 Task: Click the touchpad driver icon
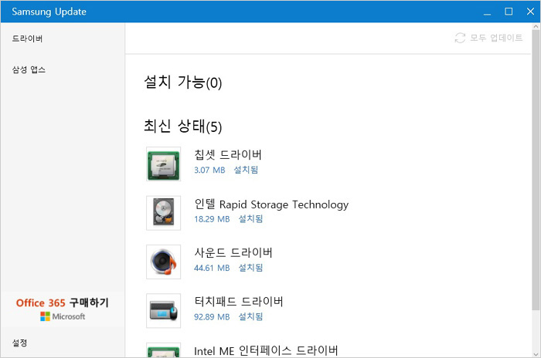point(163,311)
